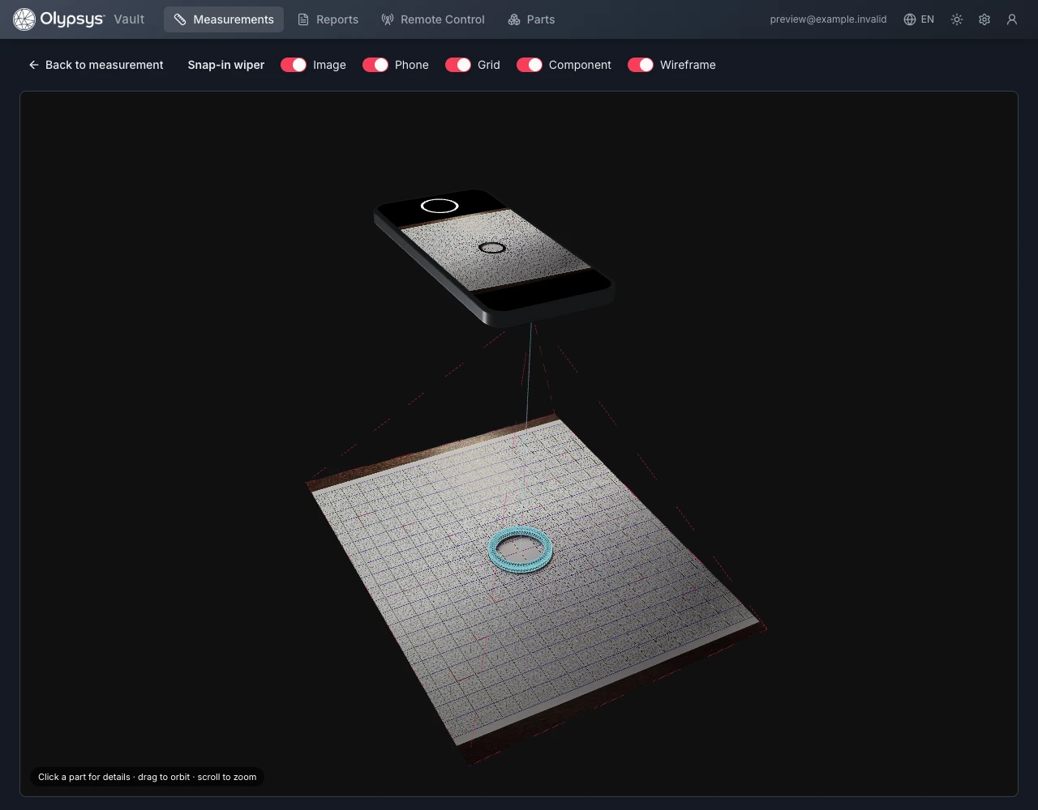Toggle the Component layer switch

tap(530, 65)
